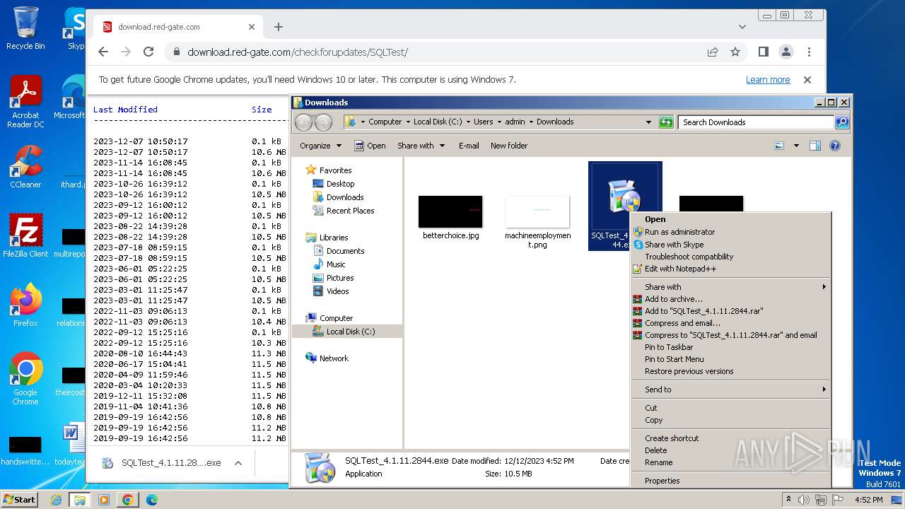Select Downloads in Favorites

345,197
